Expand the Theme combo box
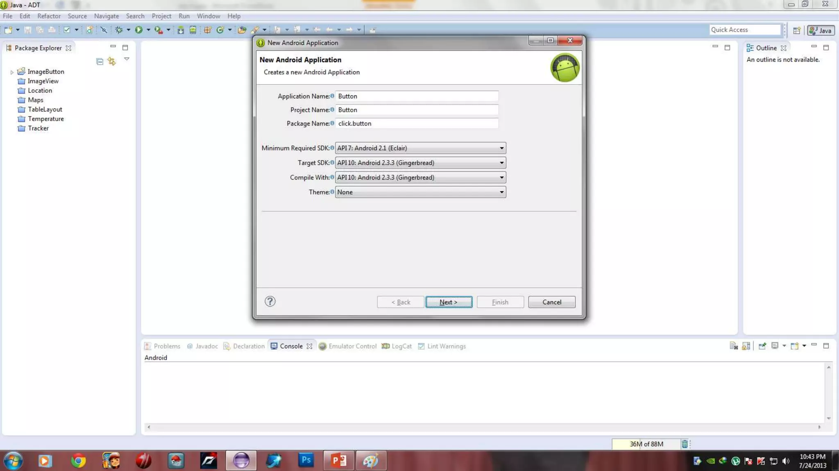The image size is (839, 471). (420, 192)
